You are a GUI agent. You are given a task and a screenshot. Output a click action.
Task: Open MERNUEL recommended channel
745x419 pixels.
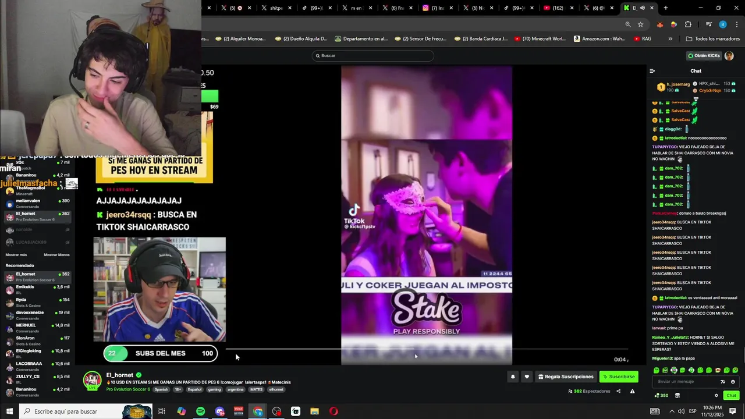38,328
